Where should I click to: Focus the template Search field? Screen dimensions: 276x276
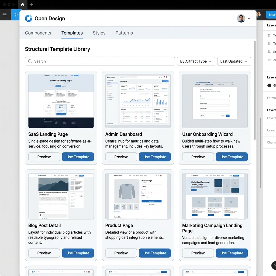(100, 61)
